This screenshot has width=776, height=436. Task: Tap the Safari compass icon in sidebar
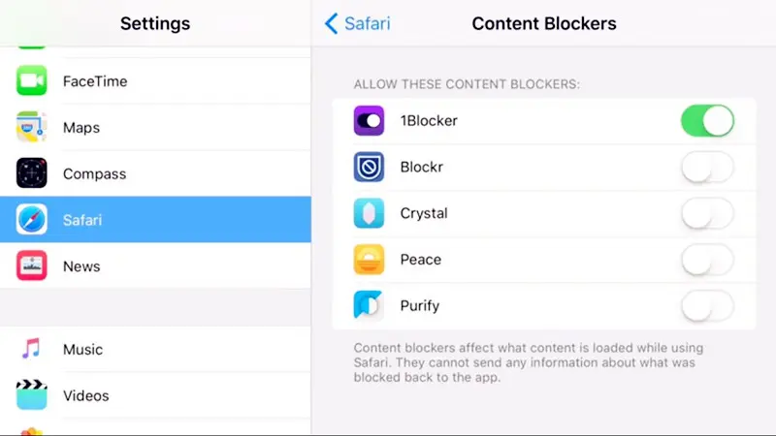[32, 219]
